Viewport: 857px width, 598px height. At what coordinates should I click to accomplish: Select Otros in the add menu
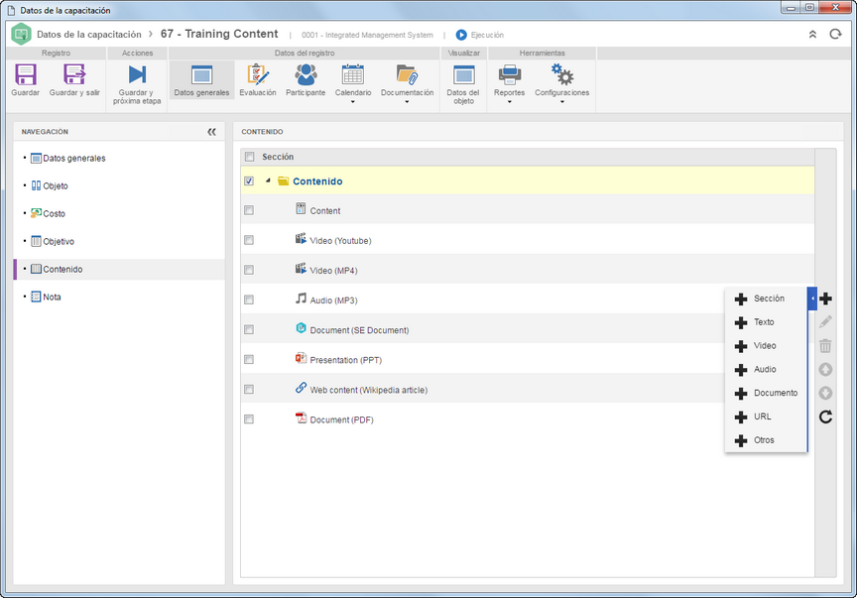click(766, 439)
